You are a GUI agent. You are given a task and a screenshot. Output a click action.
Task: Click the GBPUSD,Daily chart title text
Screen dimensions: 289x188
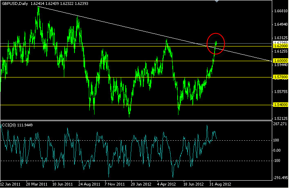tap(15, 4)
